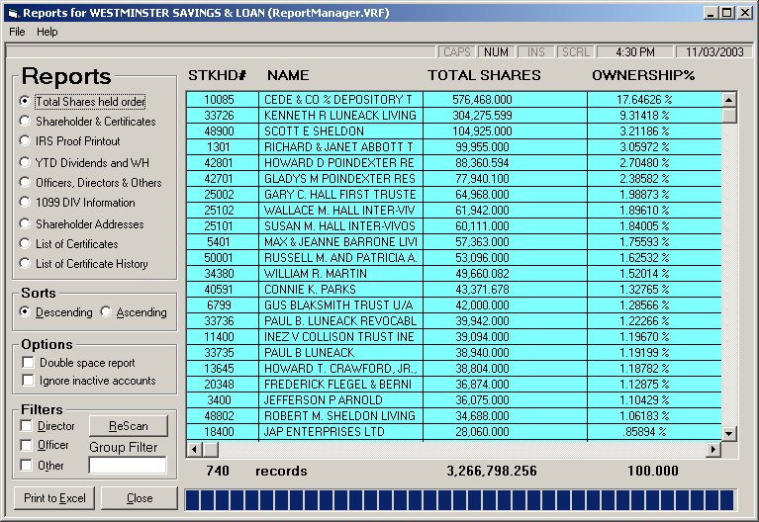Open the Help menu
759x522 pixels.
pos(47,32)
